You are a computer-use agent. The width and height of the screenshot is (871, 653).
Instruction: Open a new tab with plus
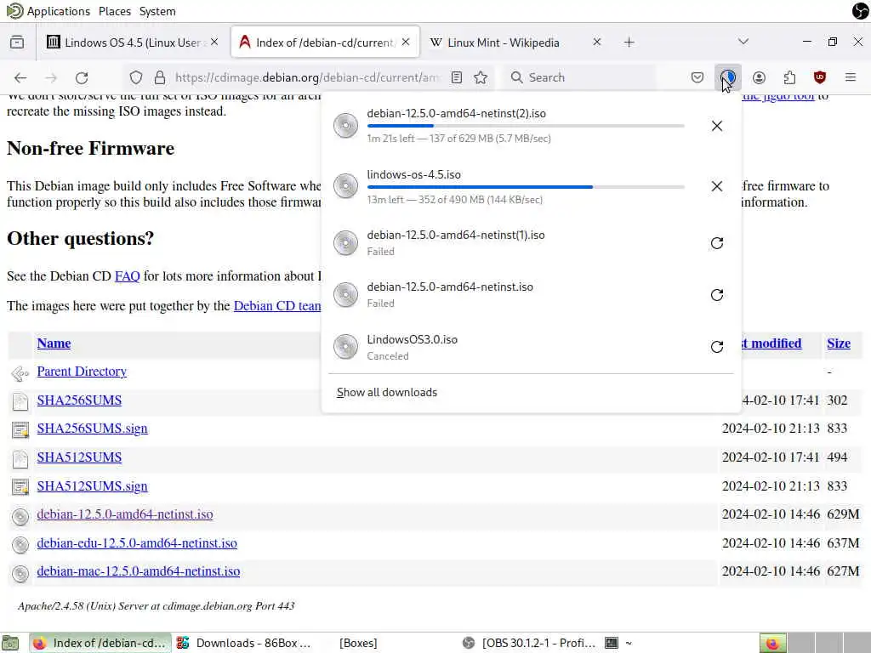coord(629,43)
